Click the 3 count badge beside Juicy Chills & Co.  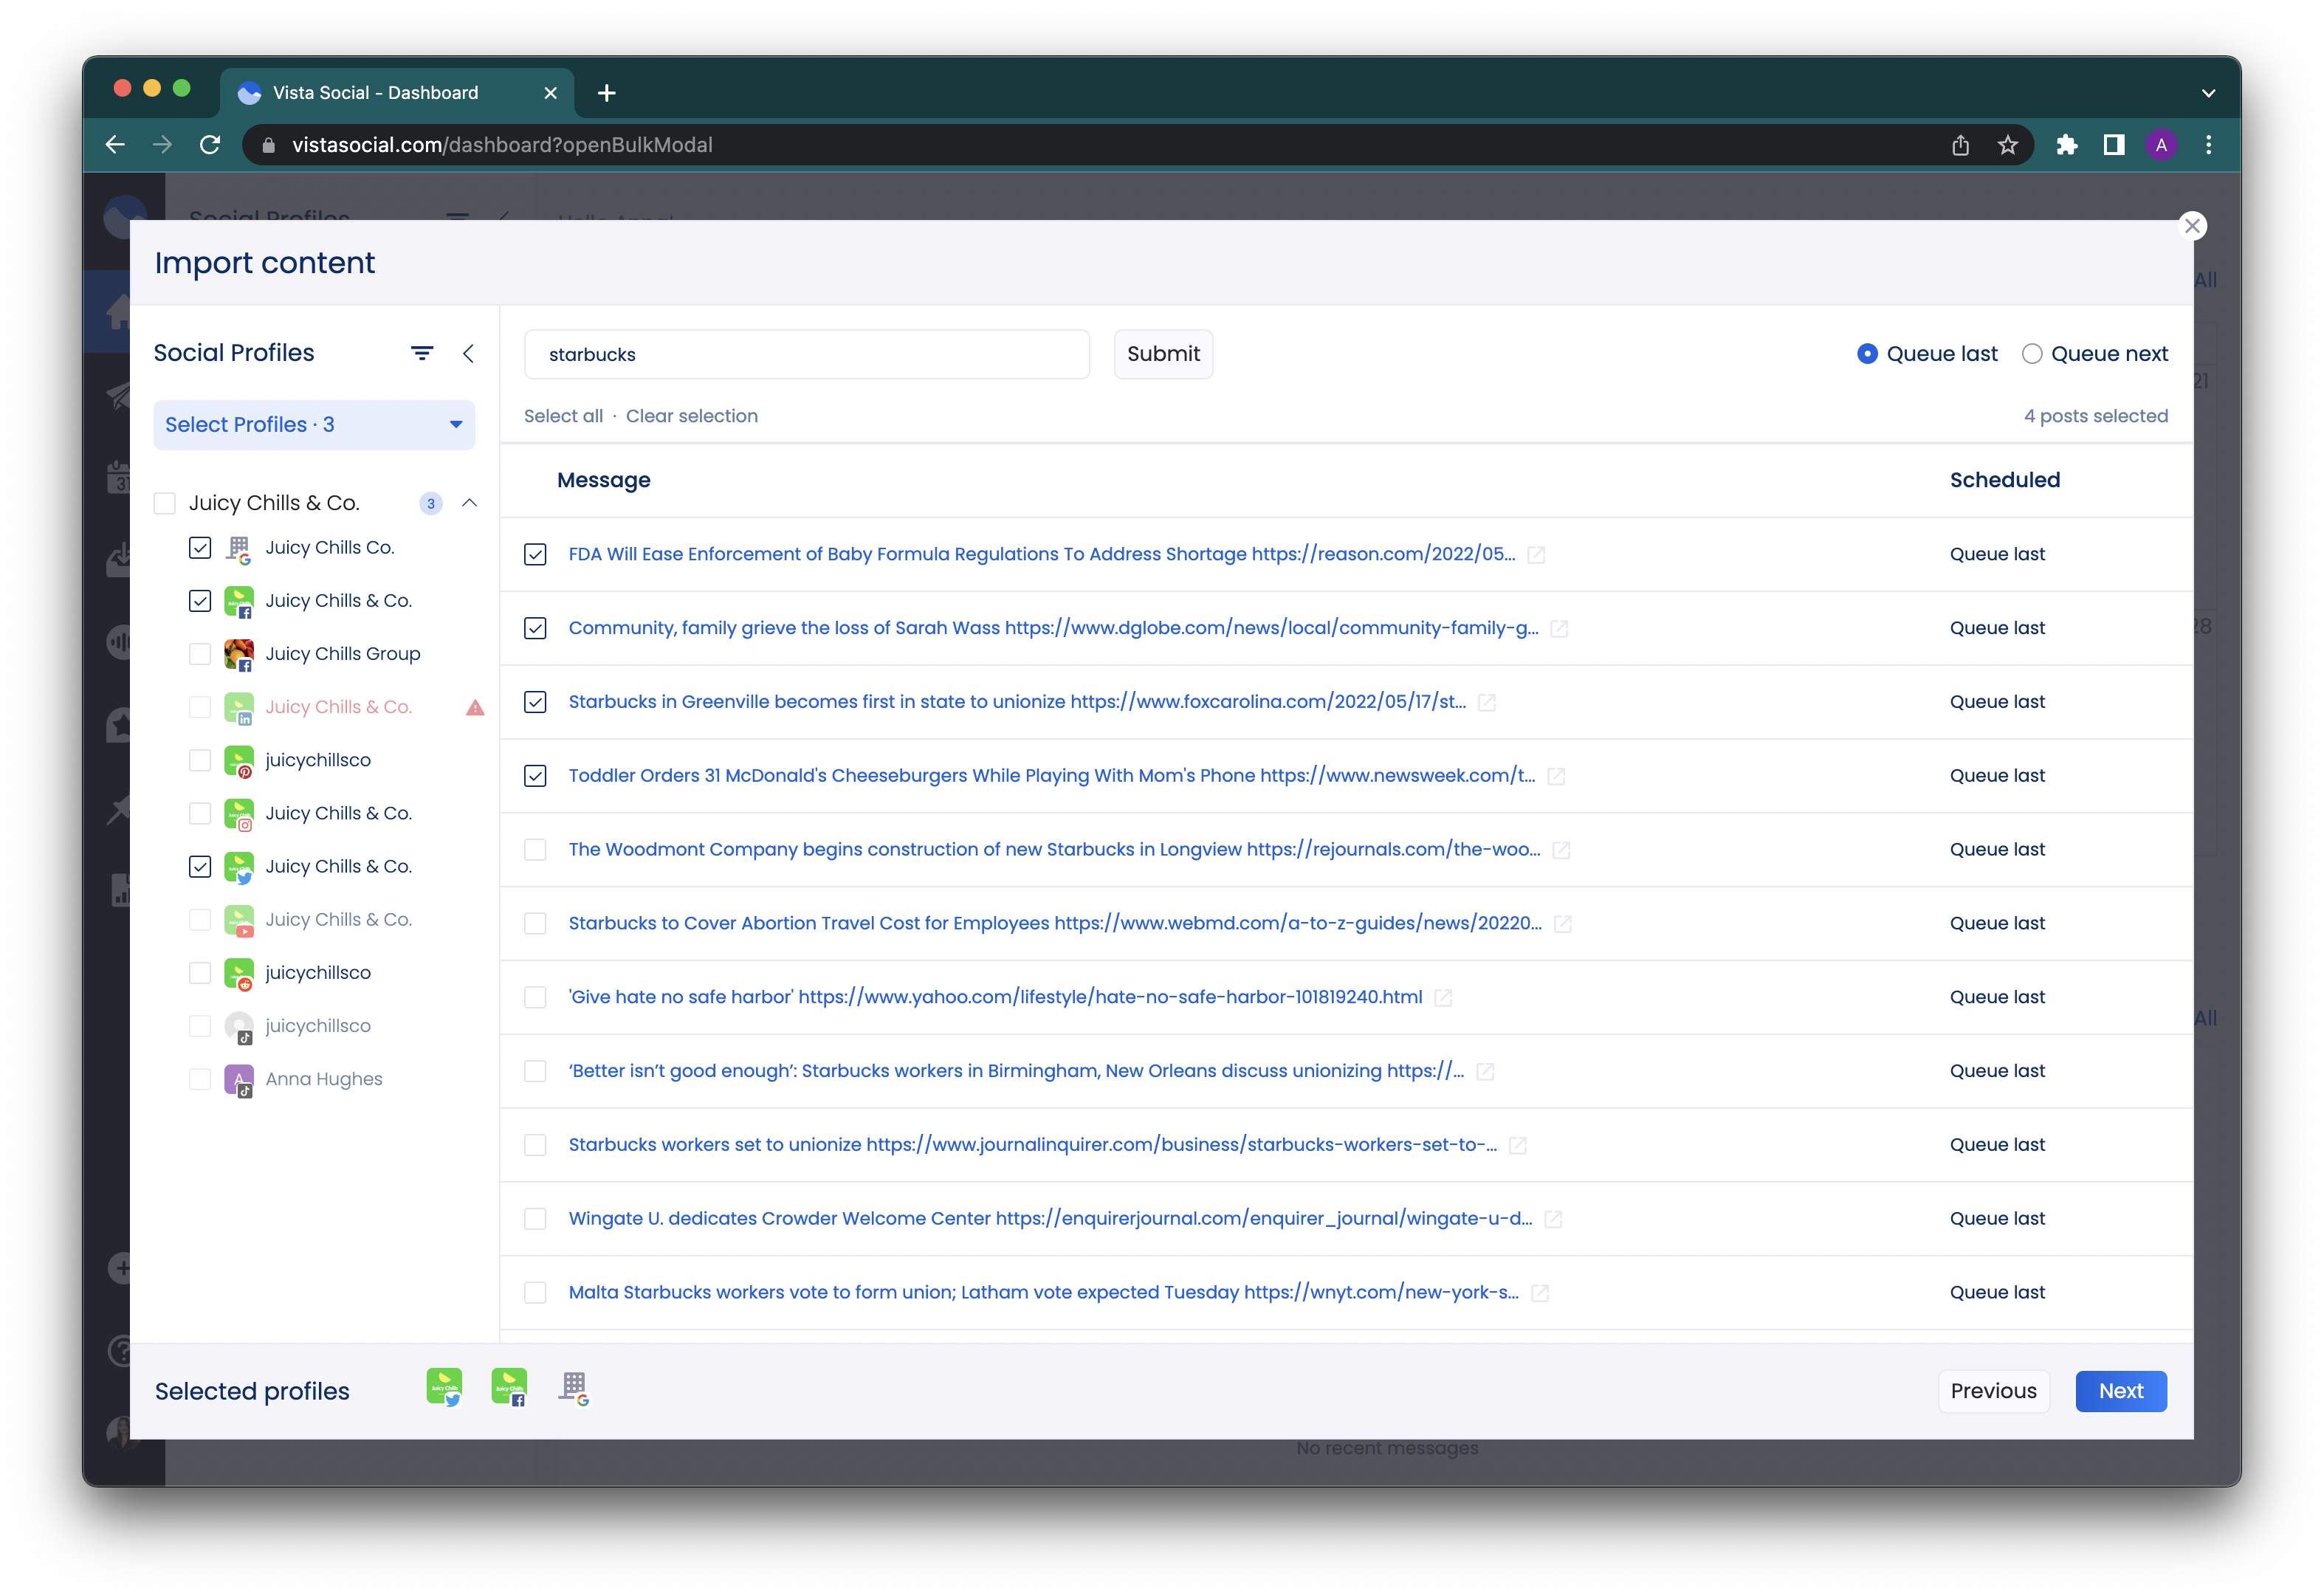(430, 504)
